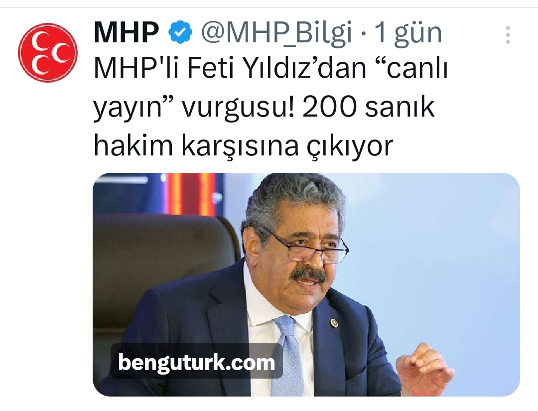Open the article preview image card
538x411 pixels.
(x=306, y=284)
